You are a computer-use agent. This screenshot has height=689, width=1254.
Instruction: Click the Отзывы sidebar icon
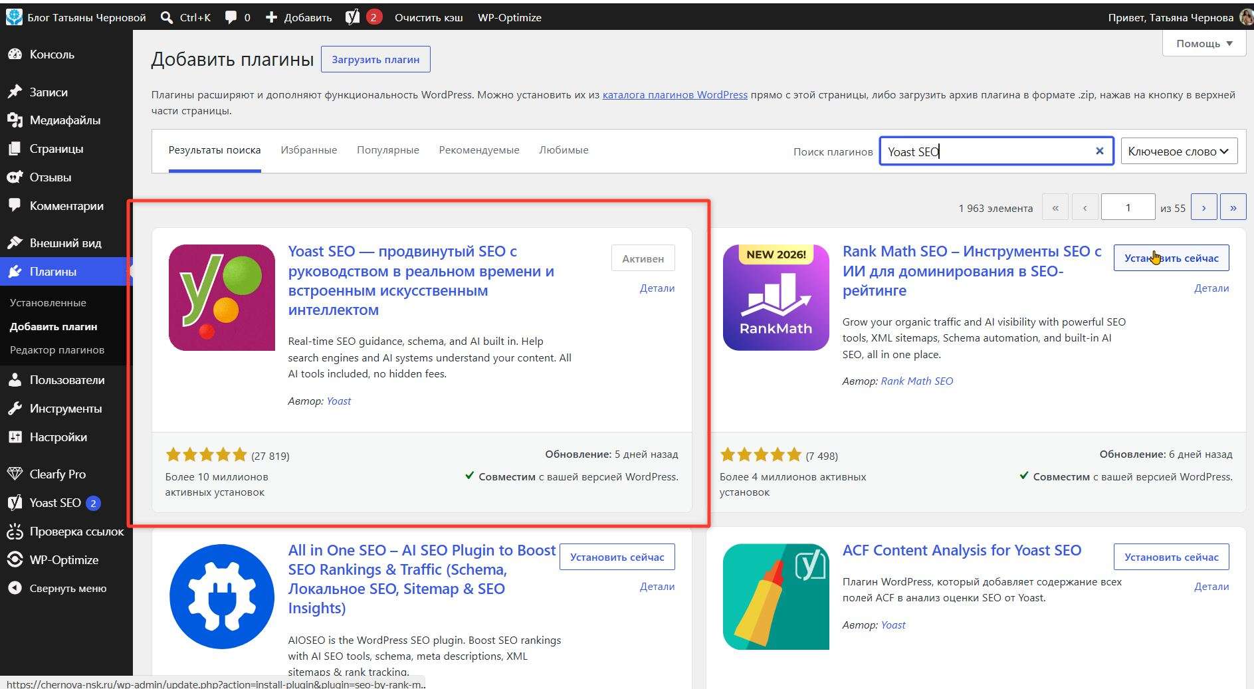[15, 177]
